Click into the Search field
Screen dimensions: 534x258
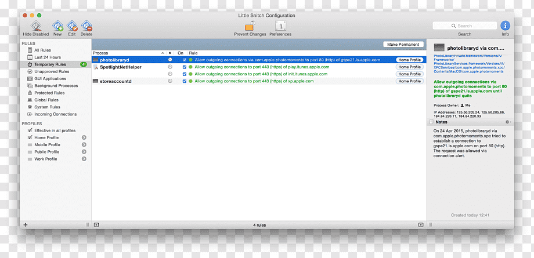click(x=464, y=26)
